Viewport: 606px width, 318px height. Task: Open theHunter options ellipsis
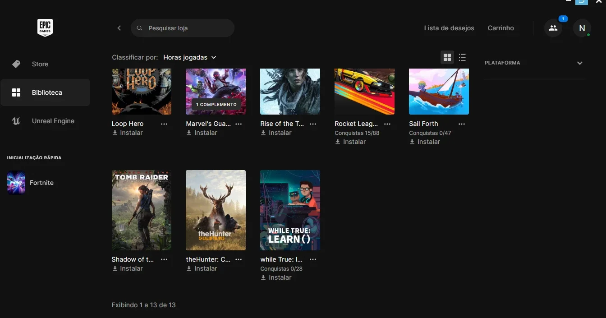(x=239, y=259)
